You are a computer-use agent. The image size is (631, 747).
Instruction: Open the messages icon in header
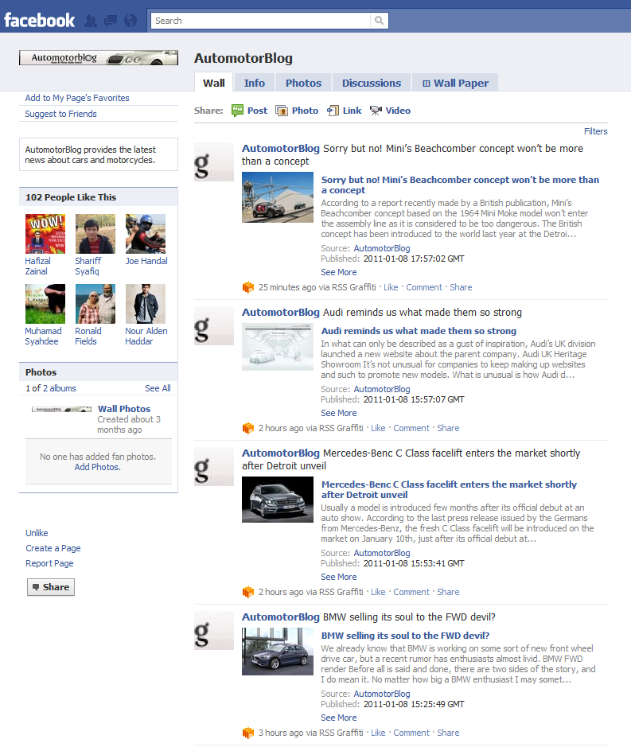(111, 21)
